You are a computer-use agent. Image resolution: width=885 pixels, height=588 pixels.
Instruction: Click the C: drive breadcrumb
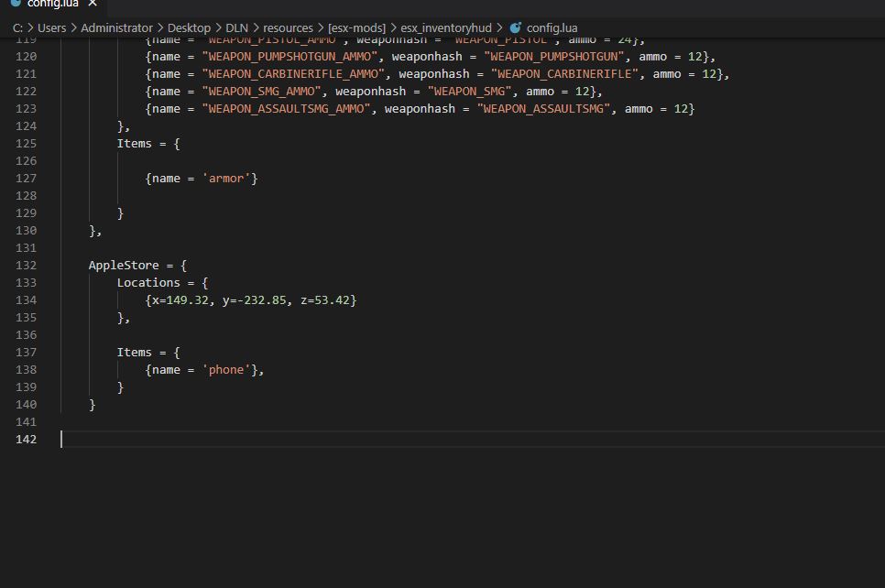[x=17, y=27]
